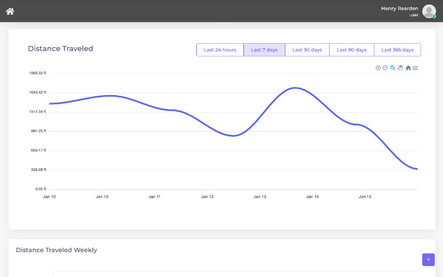Go to the home page icon
Image resolution: width=443 pixels, height=277 pixels.
pos(10,12)
